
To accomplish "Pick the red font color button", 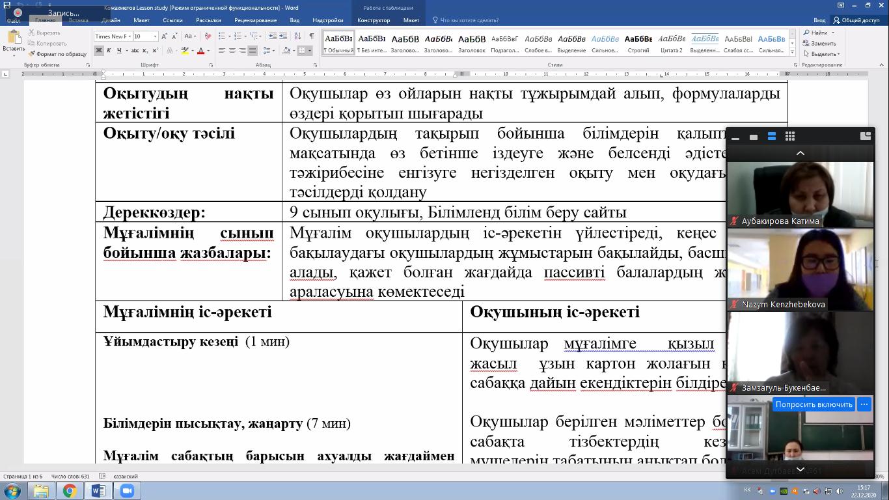I will coord(200,51).
